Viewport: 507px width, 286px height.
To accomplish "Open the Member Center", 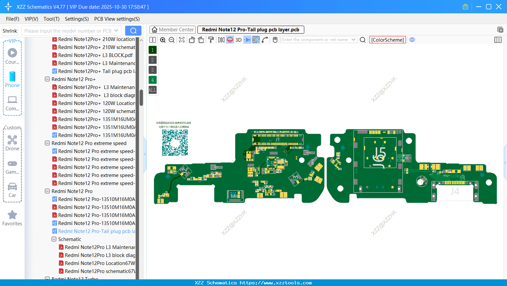I will (x=172, y=29).
